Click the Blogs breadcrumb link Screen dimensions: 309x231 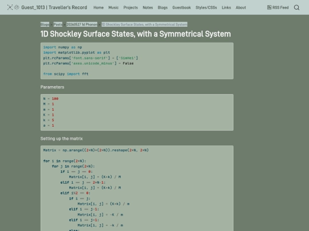(45, 25)
